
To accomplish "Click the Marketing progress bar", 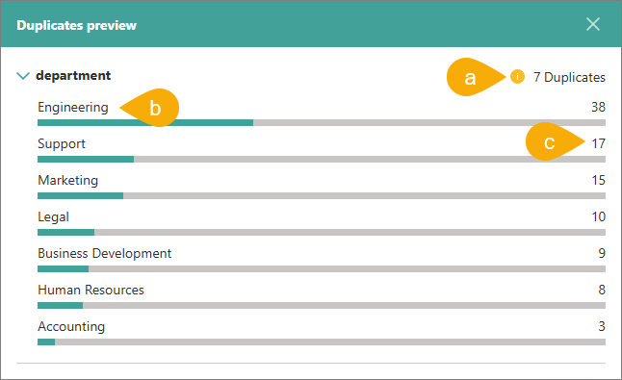I will [322, 195].
